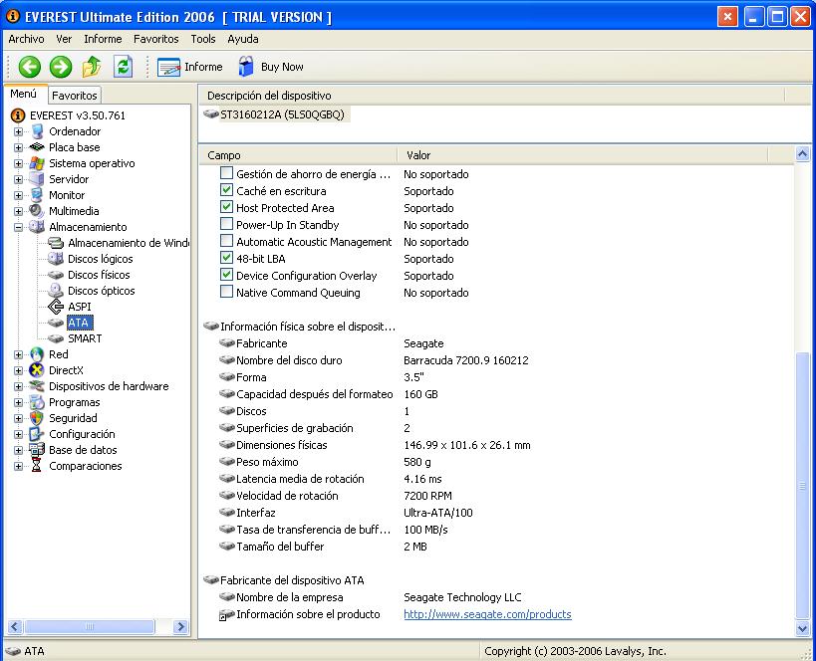Open the Favoritos menu

click(155, 39)
